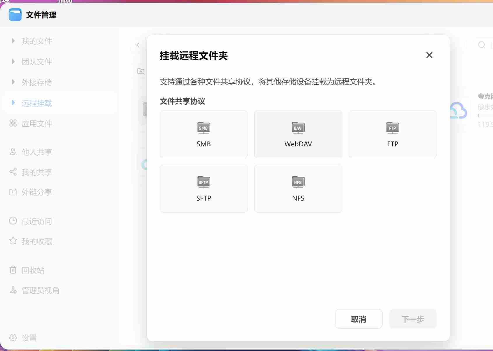Screen dimensions: 493x351
Task: Open 他人共享 label in the sidebar
Action: (37, 152)
